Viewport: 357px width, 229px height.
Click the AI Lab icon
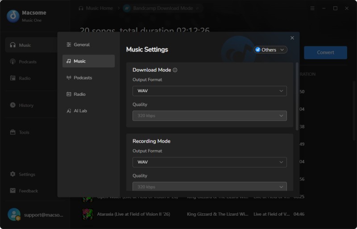click(69, 111)
